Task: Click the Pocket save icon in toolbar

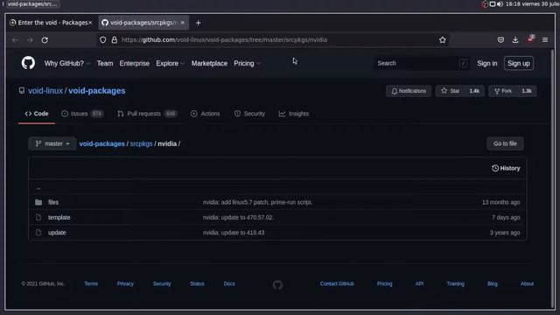Action: (x=500, y=40)
